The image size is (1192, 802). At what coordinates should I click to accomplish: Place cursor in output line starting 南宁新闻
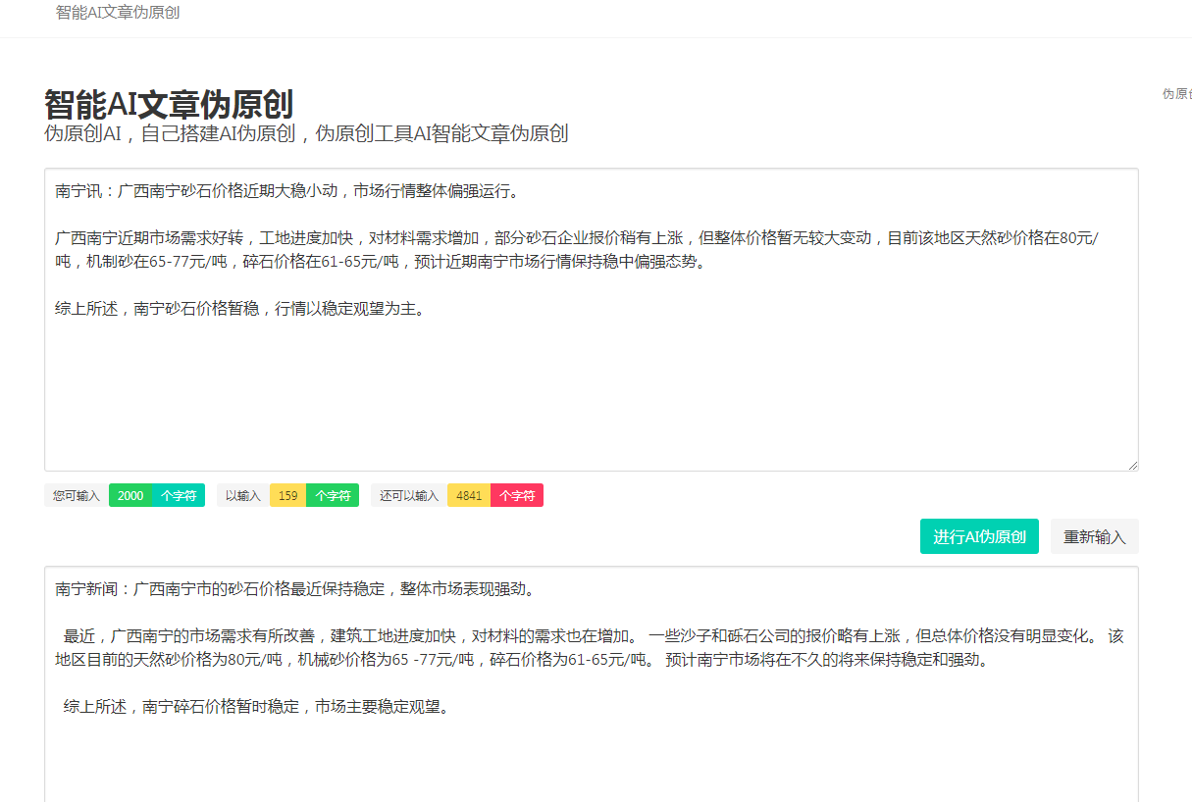294,589
